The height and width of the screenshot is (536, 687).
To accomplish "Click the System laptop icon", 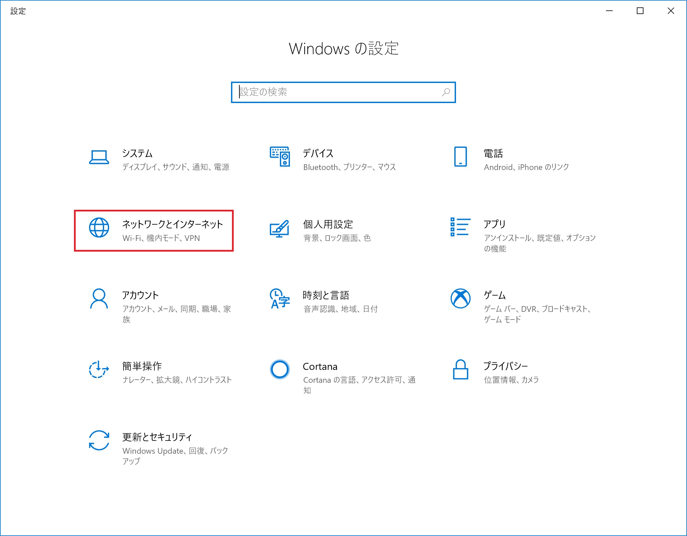I will (99, 157).
